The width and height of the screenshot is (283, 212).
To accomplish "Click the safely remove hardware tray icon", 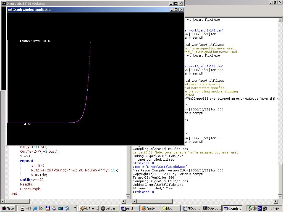I will 250,208.
